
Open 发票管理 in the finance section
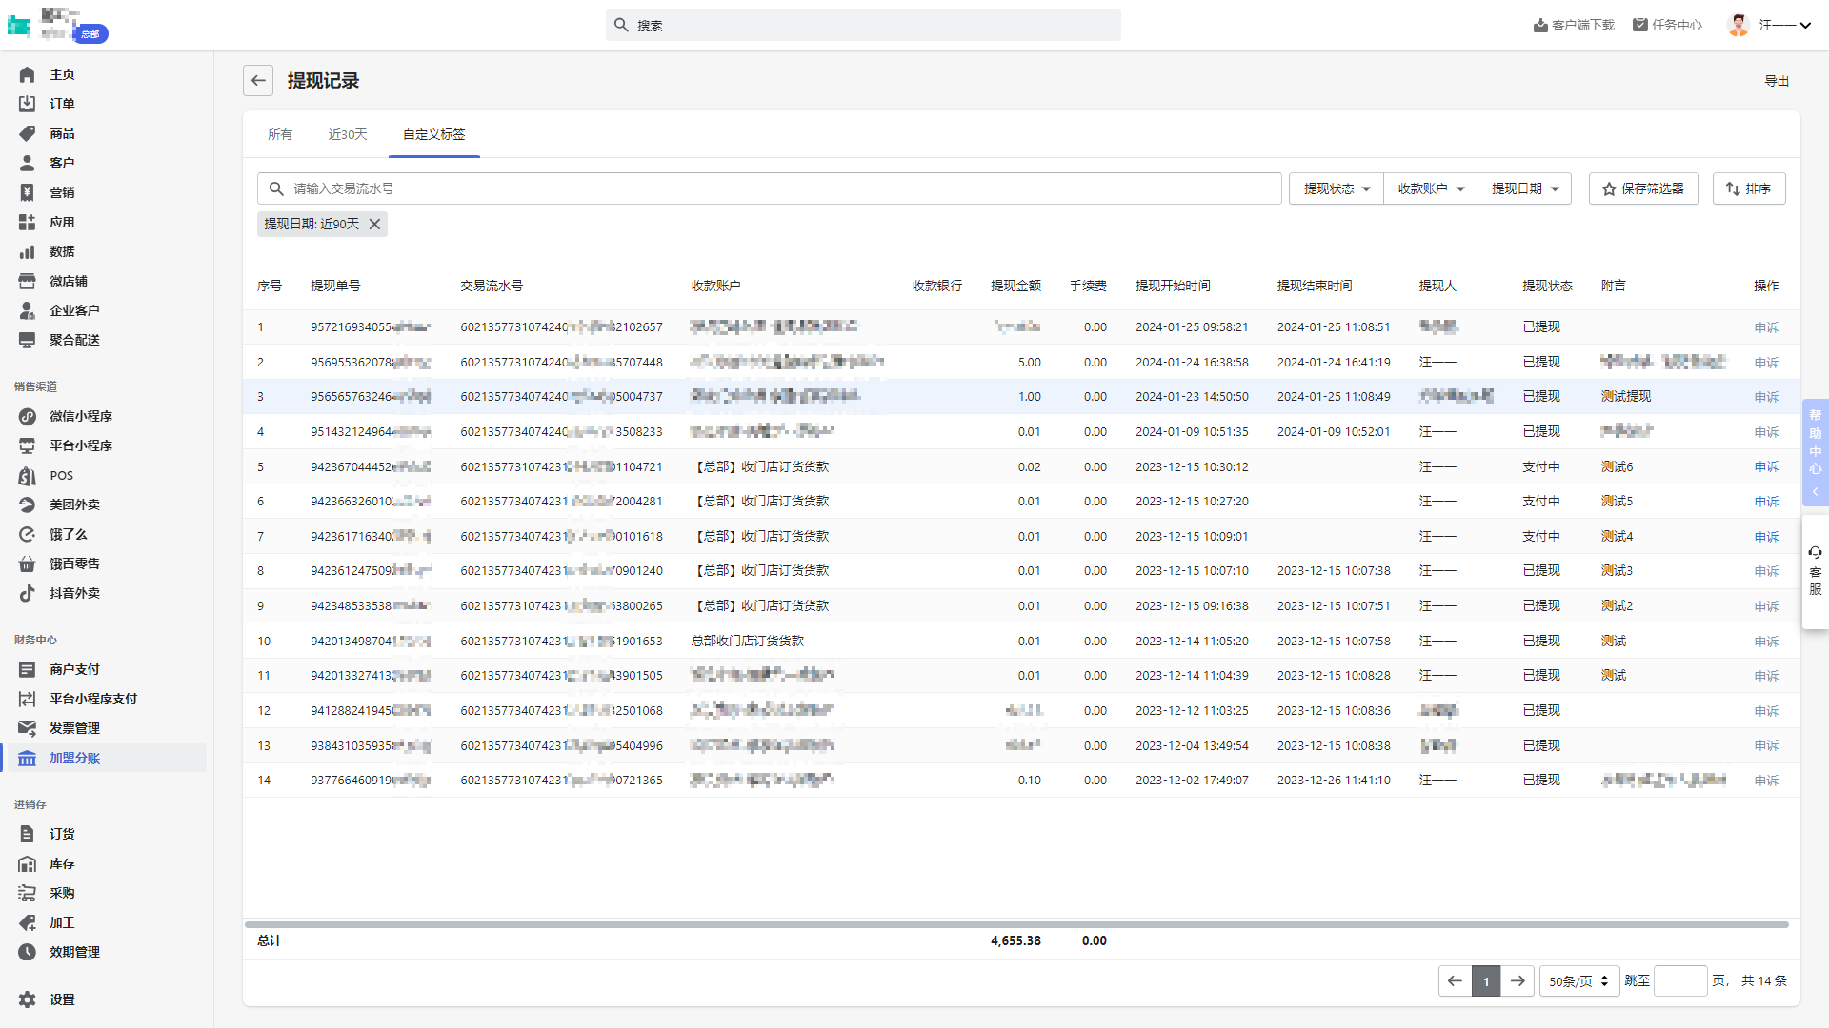click(74, 728)
